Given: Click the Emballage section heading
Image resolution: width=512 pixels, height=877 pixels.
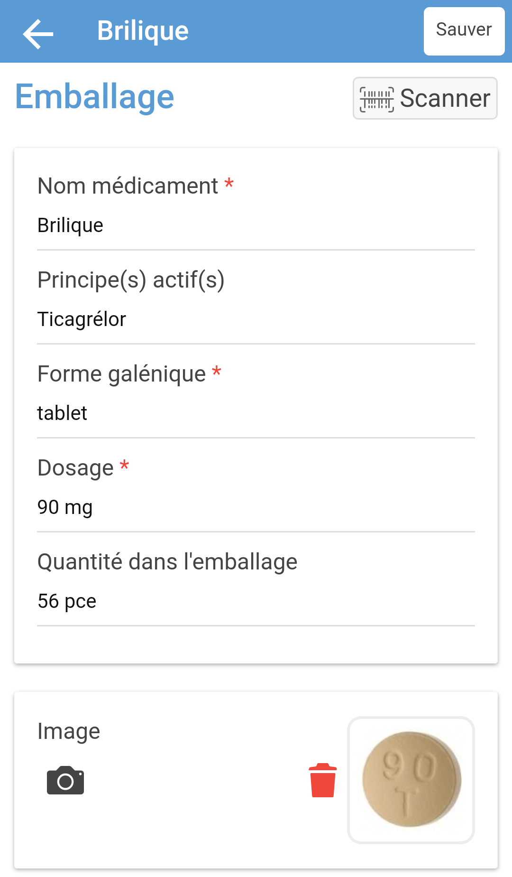Looking at the screenshot, I should click(95, 97).
